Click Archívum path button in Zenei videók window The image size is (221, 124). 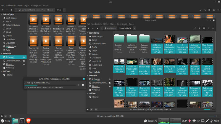(x=110, y=28)
